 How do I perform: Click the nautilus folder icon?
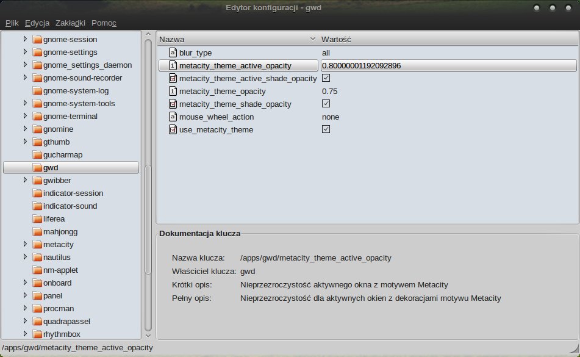(x=37, y=258)
